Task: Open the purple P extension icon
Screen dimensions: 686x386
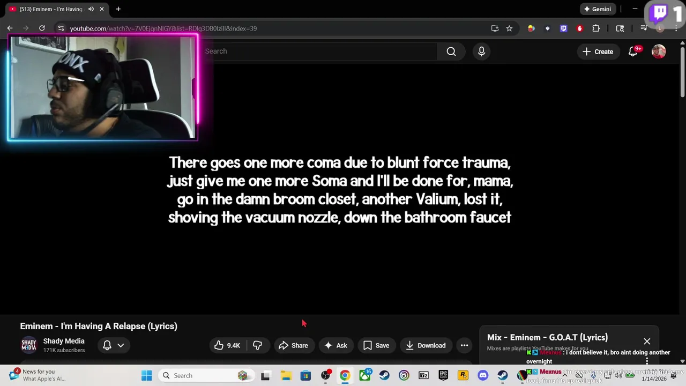Action: point(563,28)
